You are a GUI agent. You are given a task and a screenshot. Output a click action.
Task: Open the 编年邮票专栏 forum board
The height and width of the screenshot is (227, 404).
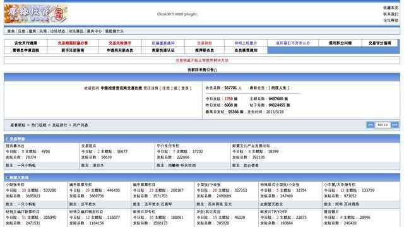[81, 185]
